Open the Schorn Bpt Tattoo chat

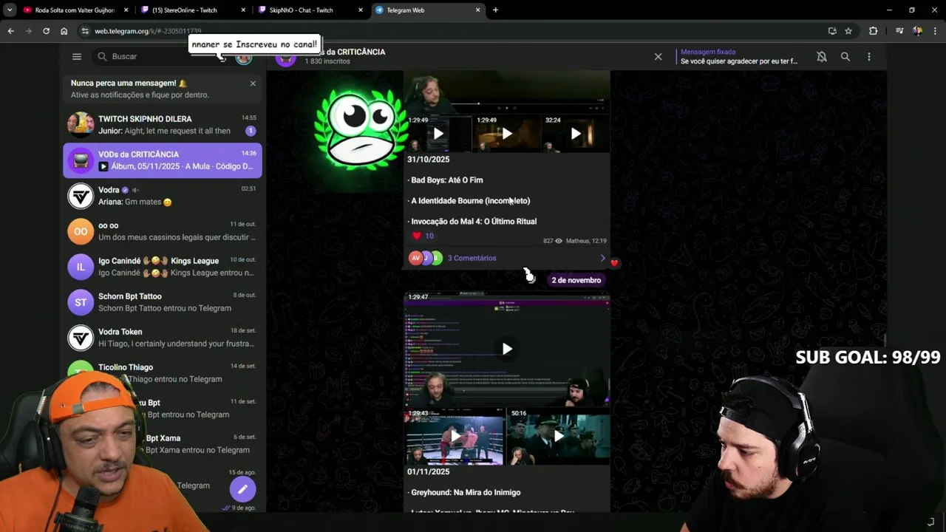[163, 302]
